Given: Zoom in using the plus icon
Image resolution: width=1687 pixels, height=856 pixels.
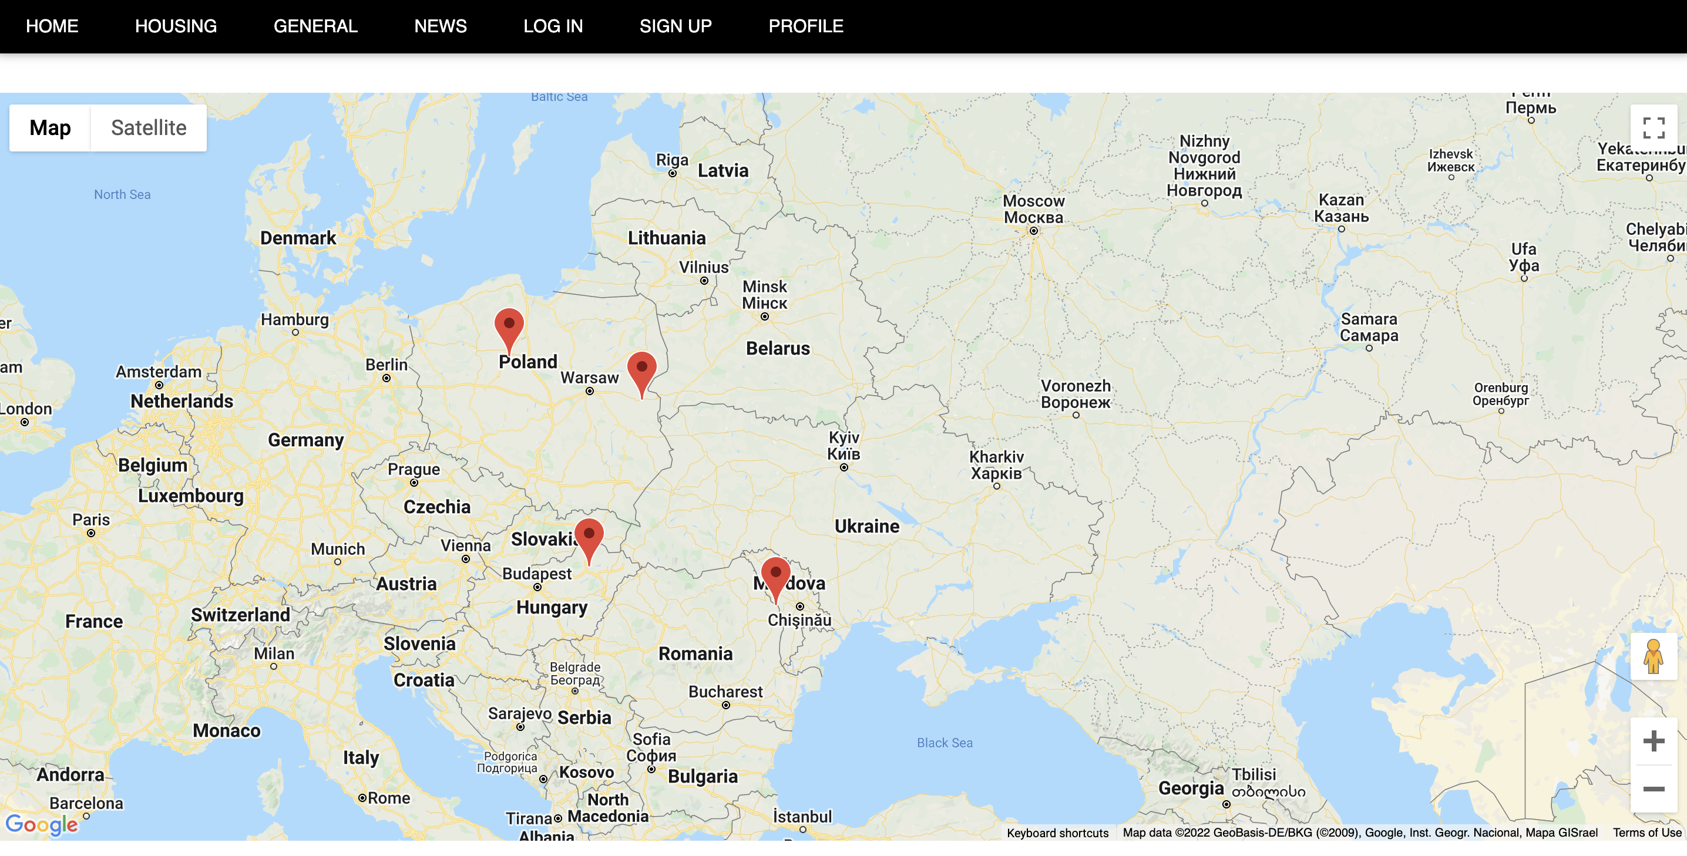Looking at the screenshot, I should 1653,741.
